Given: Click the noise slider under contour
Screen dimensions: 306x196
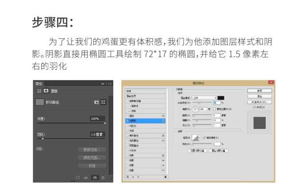Looking at the screenshot, I should tap(202, 144).
